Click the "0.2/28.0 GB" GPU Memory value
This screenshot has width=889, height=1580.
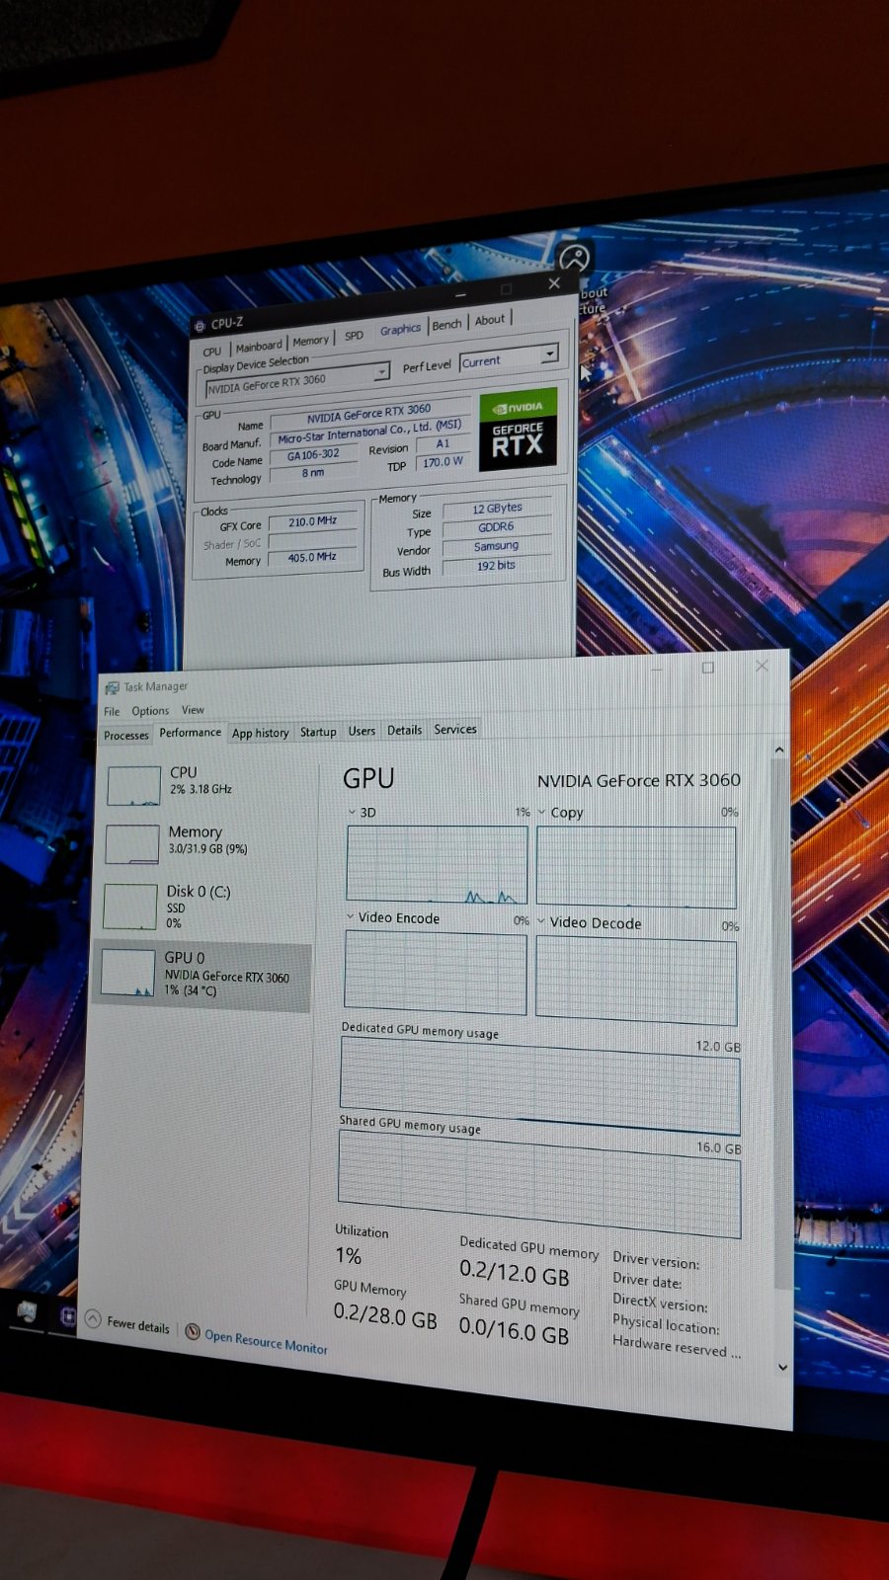pyautogui.click(x=385, y=1315)
